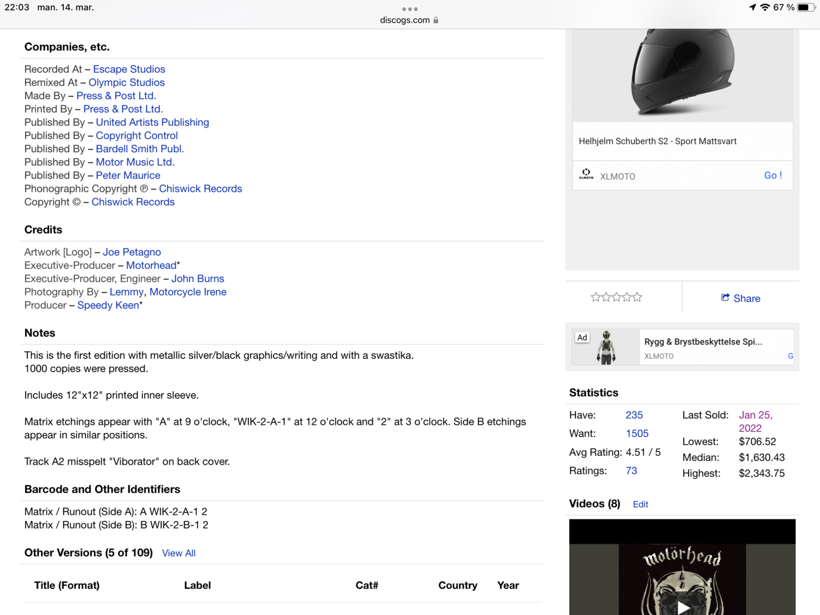Click Phonographic Copyright Chiswick Records link

pyautogui.click(x=200, y=188)
